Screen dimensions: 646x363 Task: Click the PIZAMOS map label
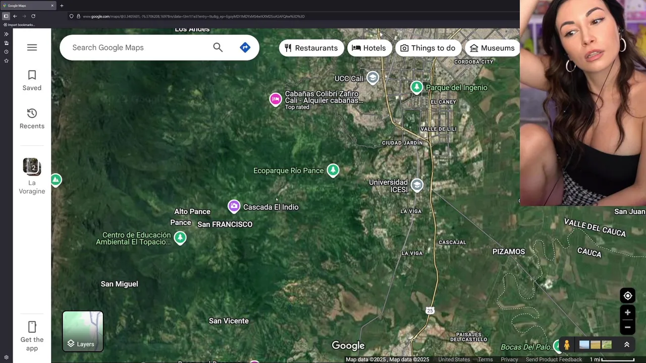tap(509, 252)
